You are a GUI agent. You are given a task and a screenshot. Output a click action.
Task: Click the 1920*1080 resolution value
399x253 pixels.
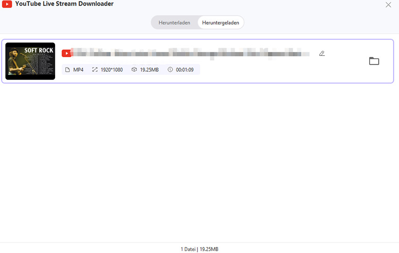pyautogui.click(x=112, y=69)
